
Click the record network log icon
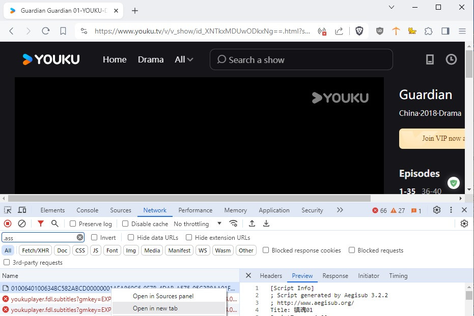tap(8, 224)
